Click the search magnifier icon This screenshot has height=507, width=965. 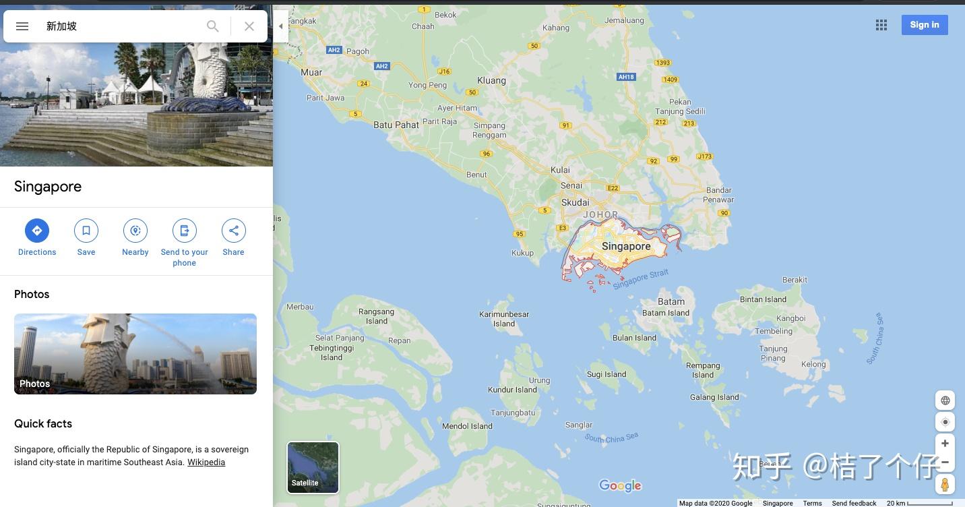click(213, 26)
